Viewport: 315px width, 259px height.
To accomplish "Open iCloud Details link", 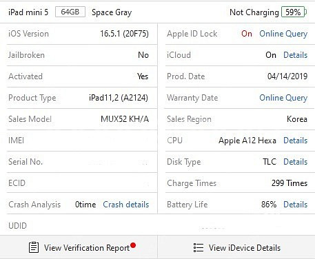I will click(295, 55).
